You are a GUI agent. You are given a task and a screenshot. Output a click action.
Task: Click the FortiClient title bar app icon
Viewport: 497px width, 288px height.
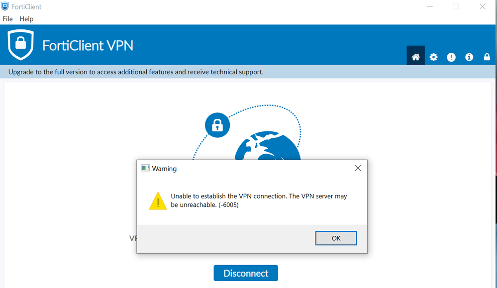pyautogui.click(x=5, y=6)
